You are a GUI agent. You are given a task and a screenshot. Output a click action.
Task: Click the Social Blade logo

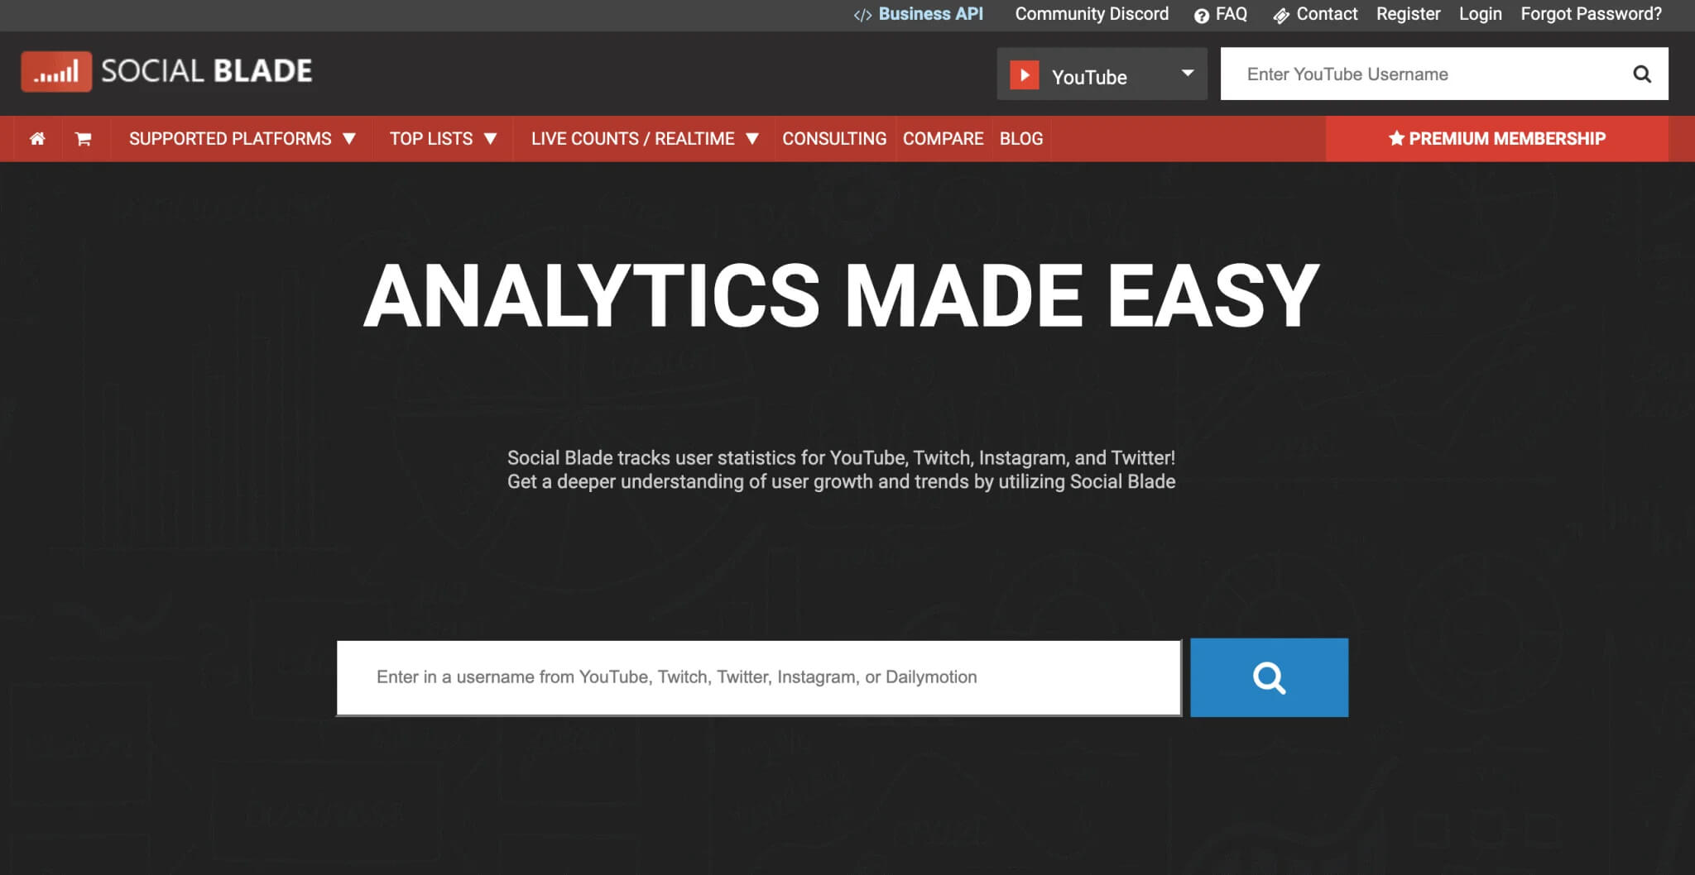pos(166,71)
